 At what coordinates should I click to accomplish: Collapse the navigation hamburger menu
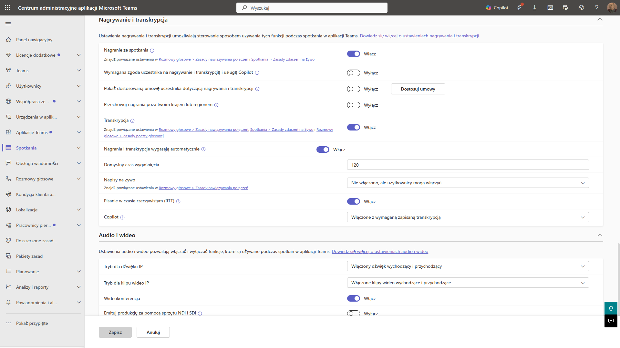(x=8, y=24)
